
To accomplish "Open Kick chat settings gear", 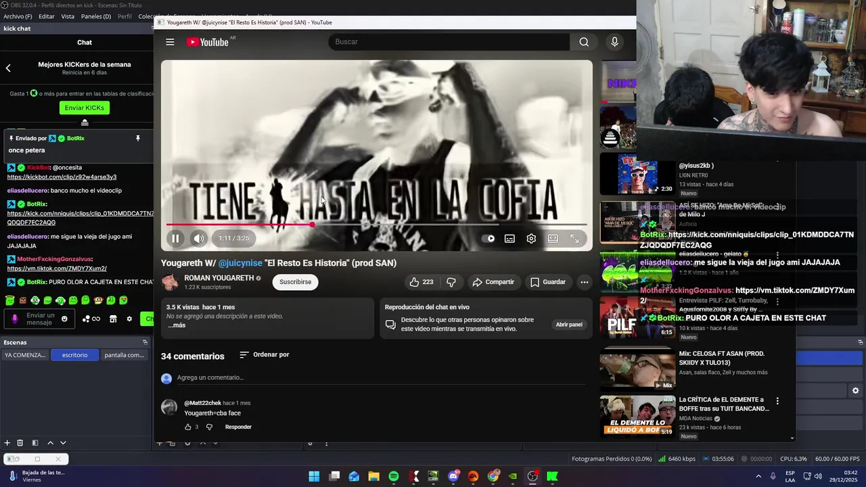I will click(x=129, y=319).
